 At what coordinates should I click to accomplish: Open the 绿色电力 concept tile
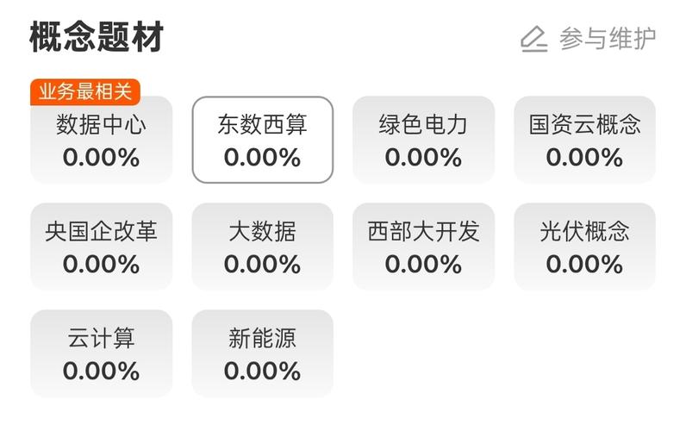click(x=423, y=140)
